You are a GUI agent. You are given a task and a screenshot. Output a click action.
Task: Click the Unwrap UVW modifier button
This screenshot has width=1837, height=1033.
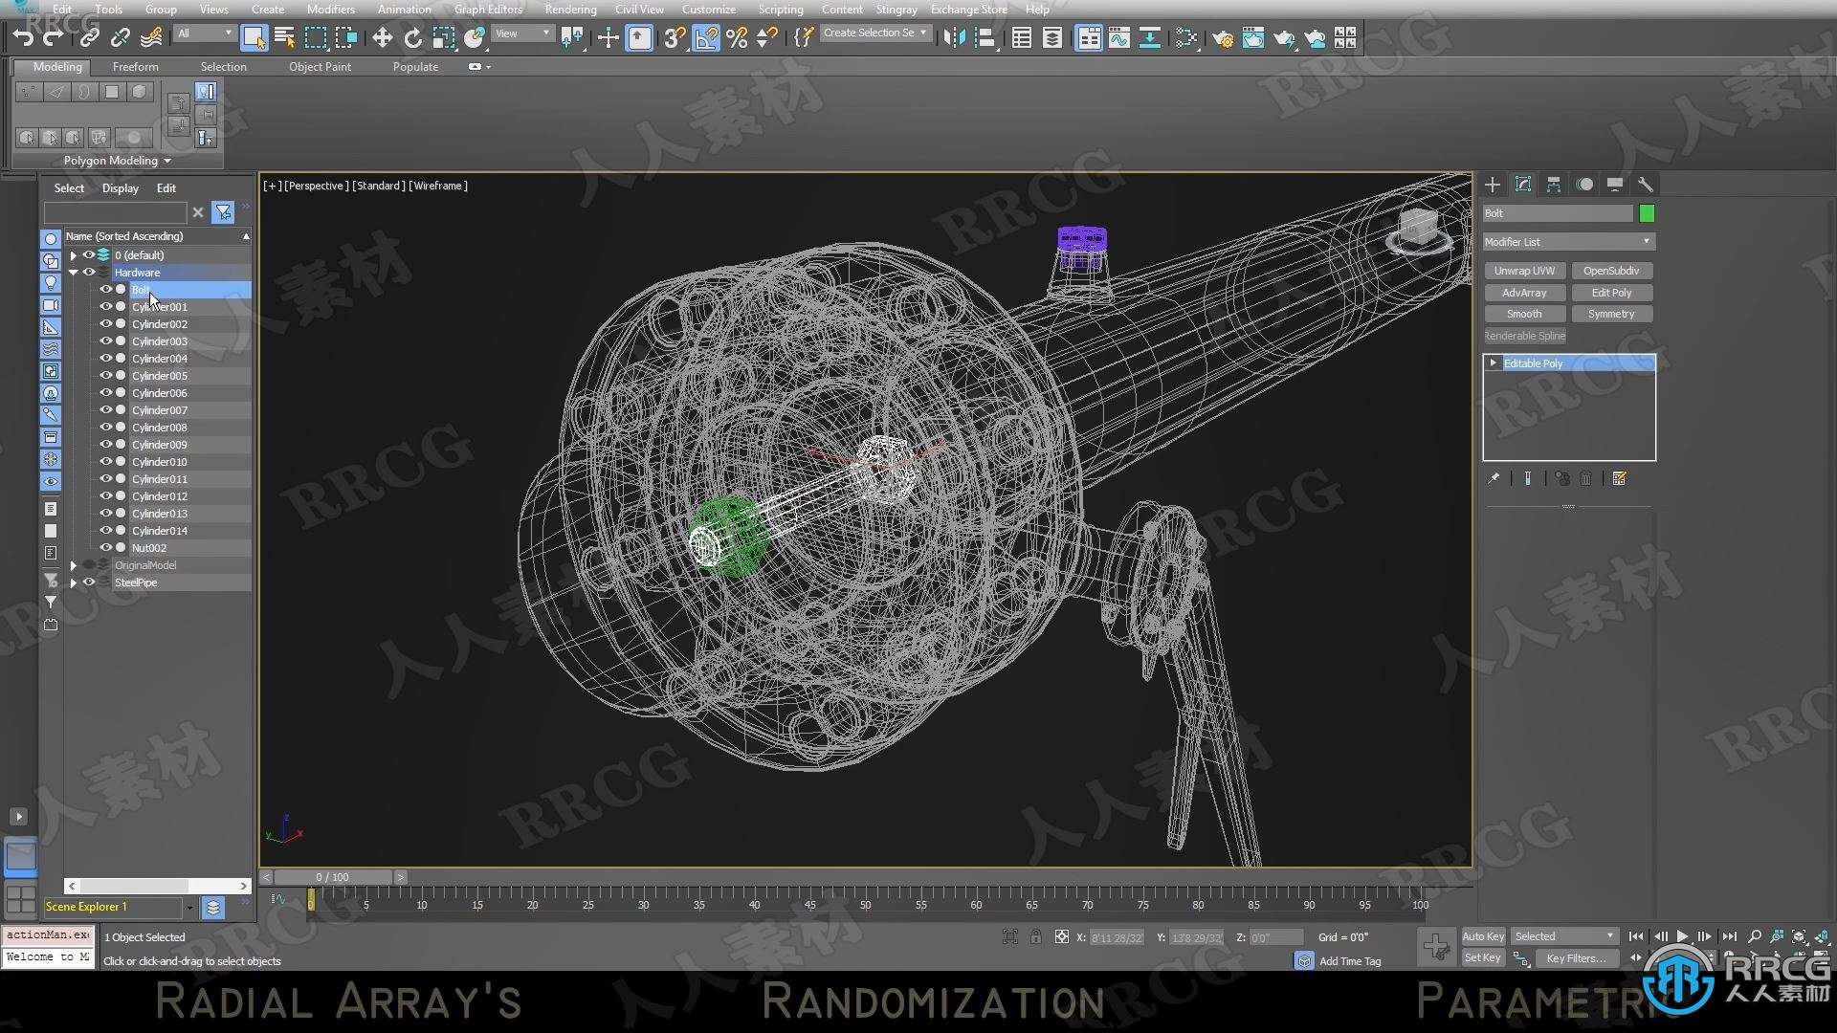1525,270
